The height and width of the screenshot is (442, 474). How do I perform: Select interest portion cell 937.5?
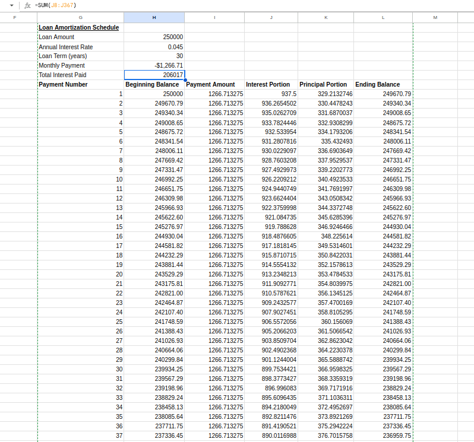click(271, 94)
